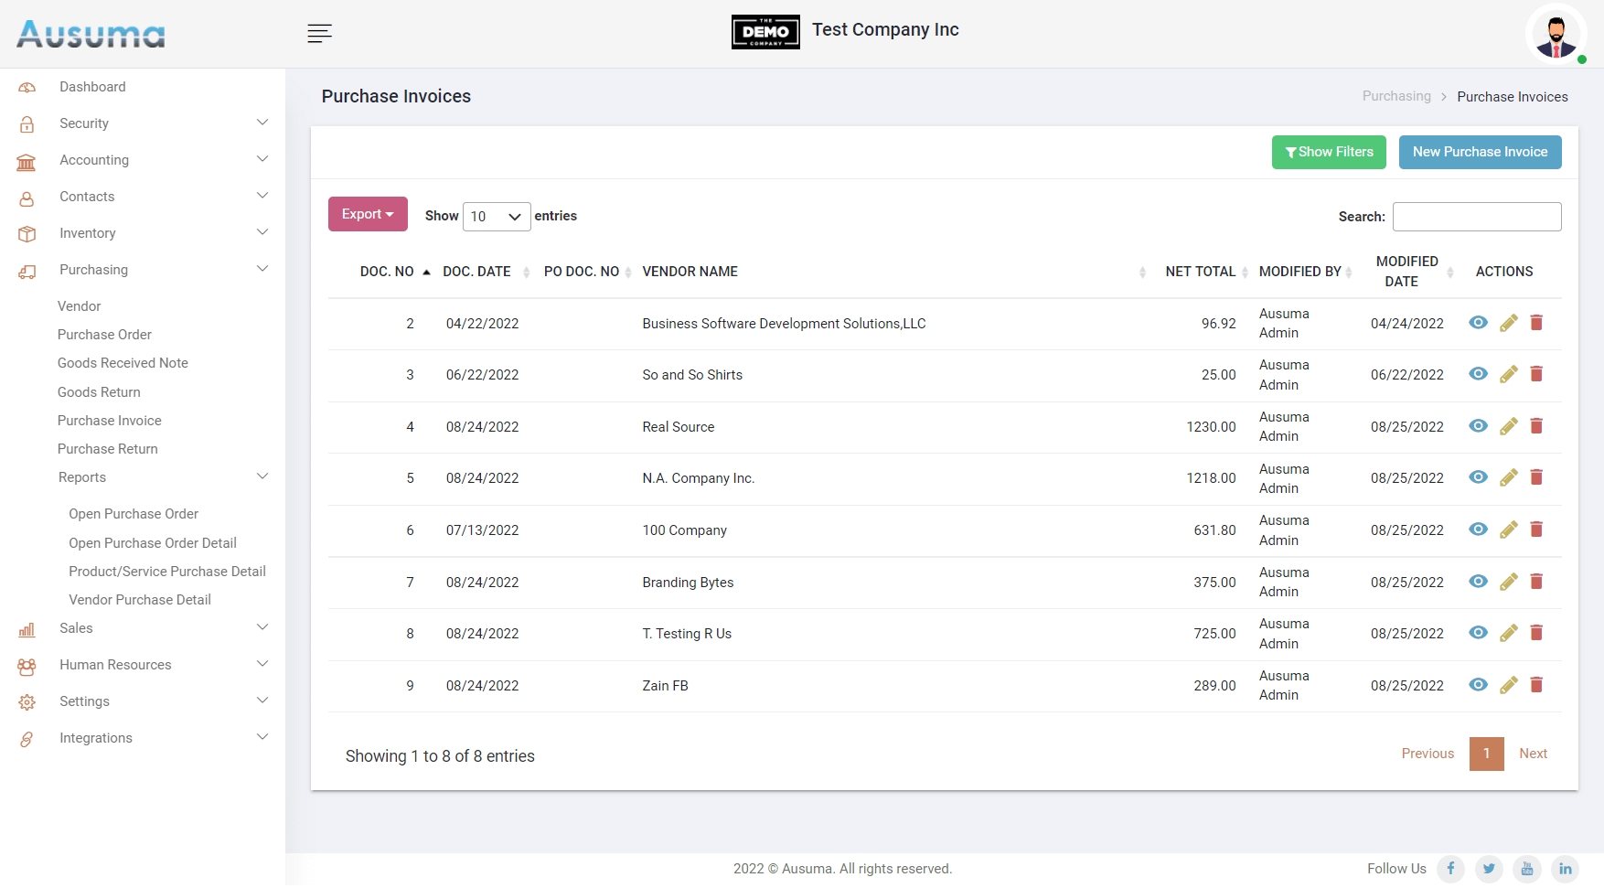Go to Dashboard in the sidebar
This screenshot has width=1604, height=888.
92,87
